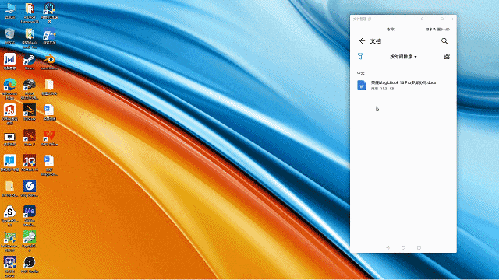Select the blue G+ desktop shortcut

click(x=49, y=37)
